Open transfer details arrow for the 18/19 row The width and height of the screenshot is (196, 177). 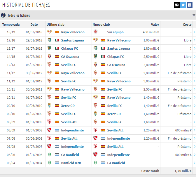point(195,32)
